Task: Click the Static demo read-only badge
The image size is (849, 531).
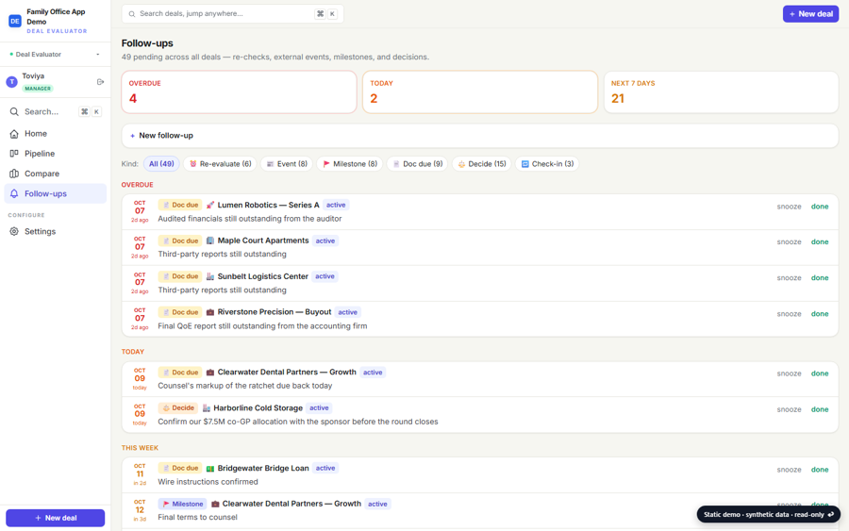Action: [x=768, y=514]
